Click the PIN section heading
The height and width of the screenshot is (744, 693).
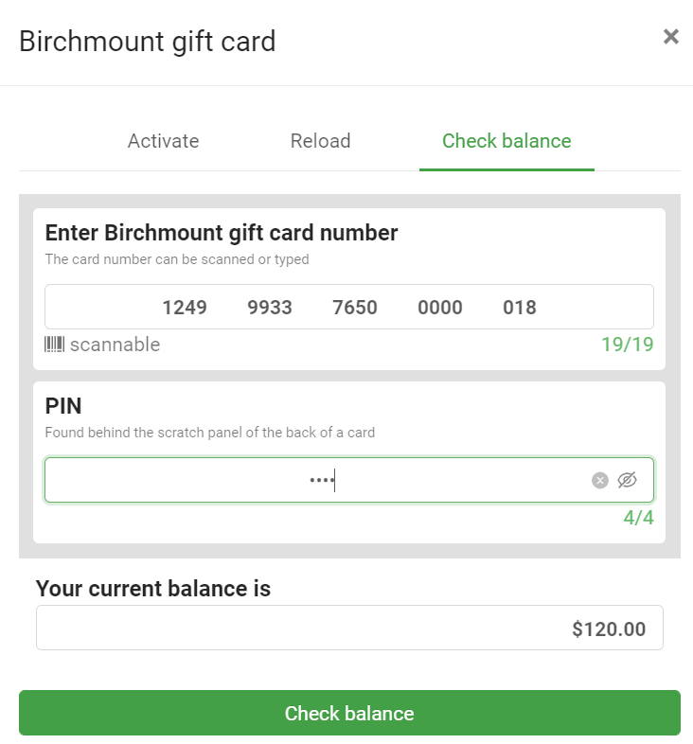pos(63,406)
